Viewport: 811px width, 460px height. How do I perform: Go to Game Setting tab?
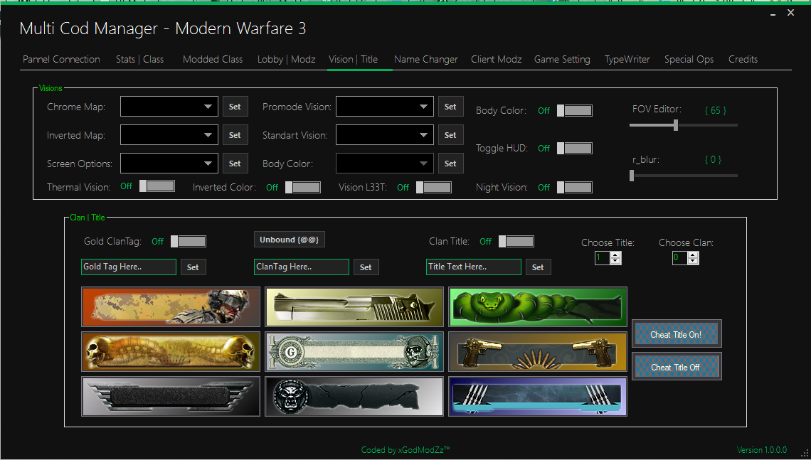tap(562, 60)
